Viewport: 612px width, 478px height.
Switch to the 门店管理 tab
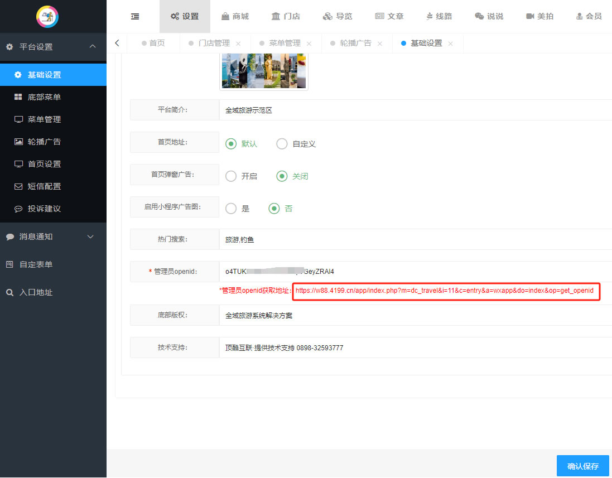[214, 44]
